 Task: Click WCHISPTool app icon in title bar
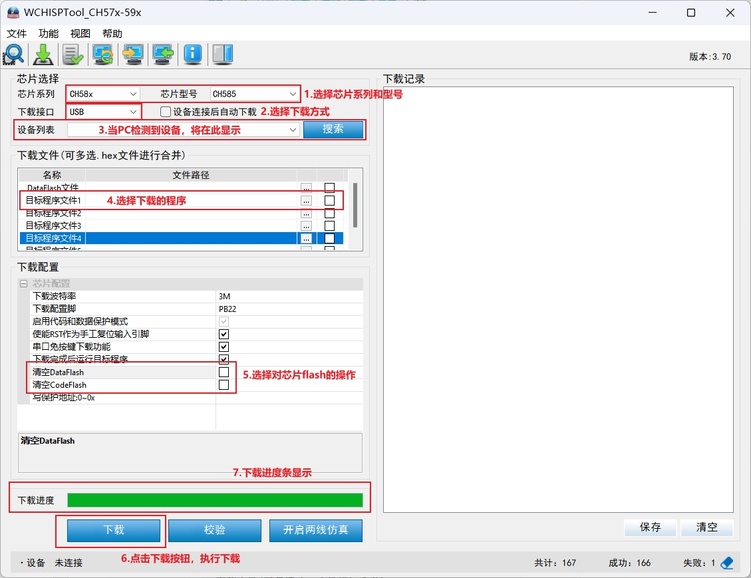[x=13, y=13]
